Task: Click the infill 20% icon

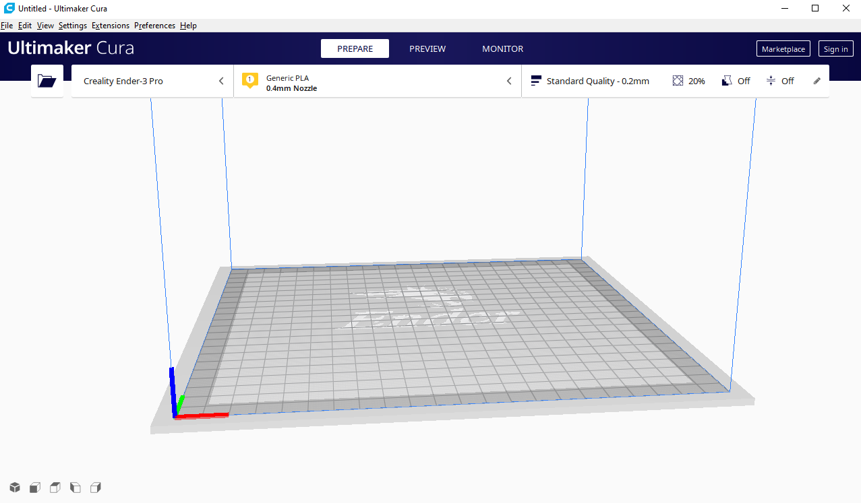Action: [x=678, y=81]
